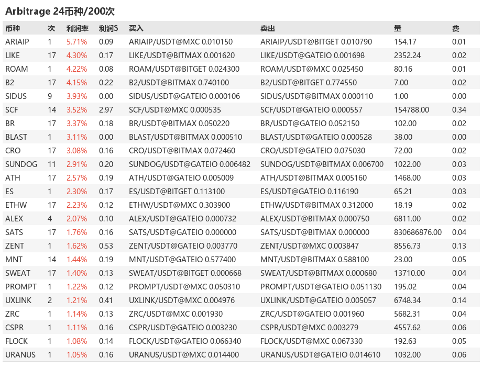The height and width of the screenshot is (369, 482).
Task: Sort by the 量 column header
Action: (x=398, y=29)
